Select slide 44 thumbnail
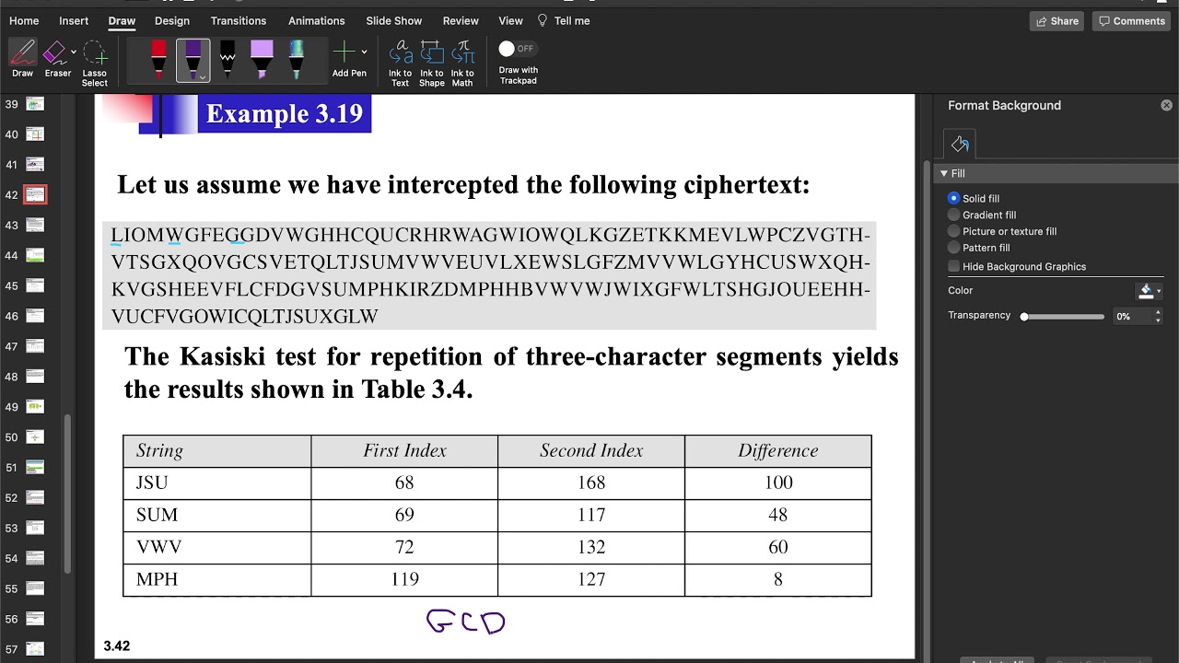Screen dimensions: 1179x663 (x=35, y=255)
